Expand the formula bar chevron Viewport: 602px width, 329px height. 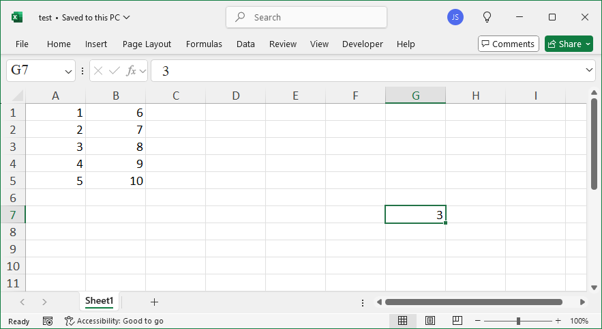click(589, 70)
